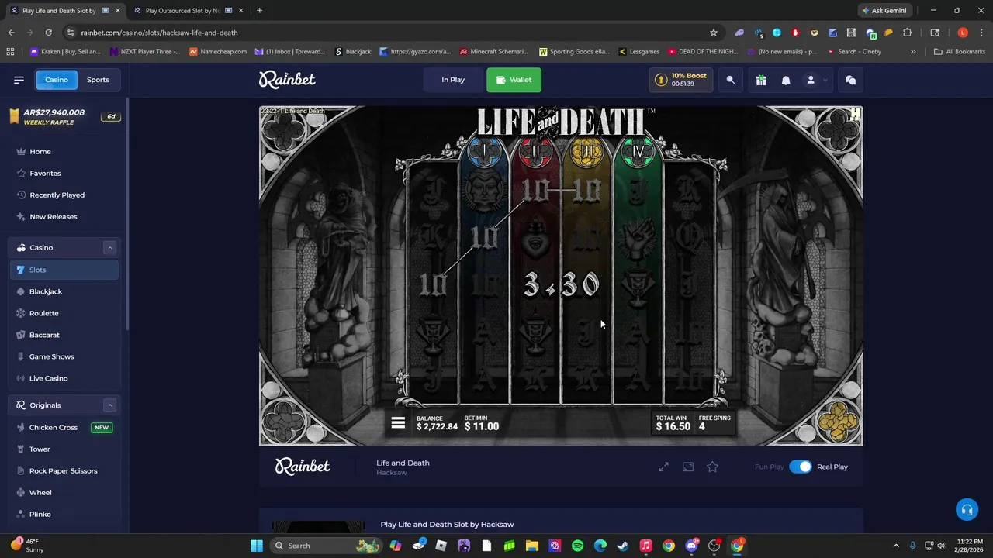Toggle Fun Play / Real Play switch
Screen dimensions: 993x558
point(800,467)
